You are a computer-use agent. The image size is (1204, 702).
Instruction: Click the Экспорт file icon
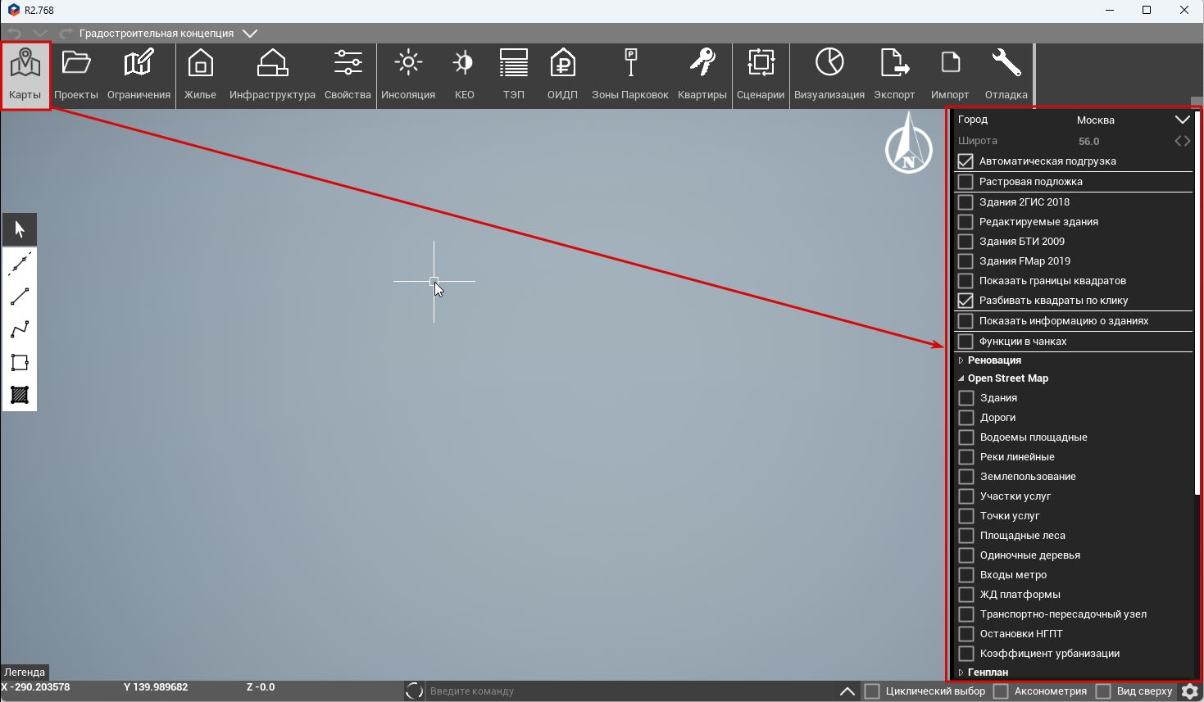(894, 63)
